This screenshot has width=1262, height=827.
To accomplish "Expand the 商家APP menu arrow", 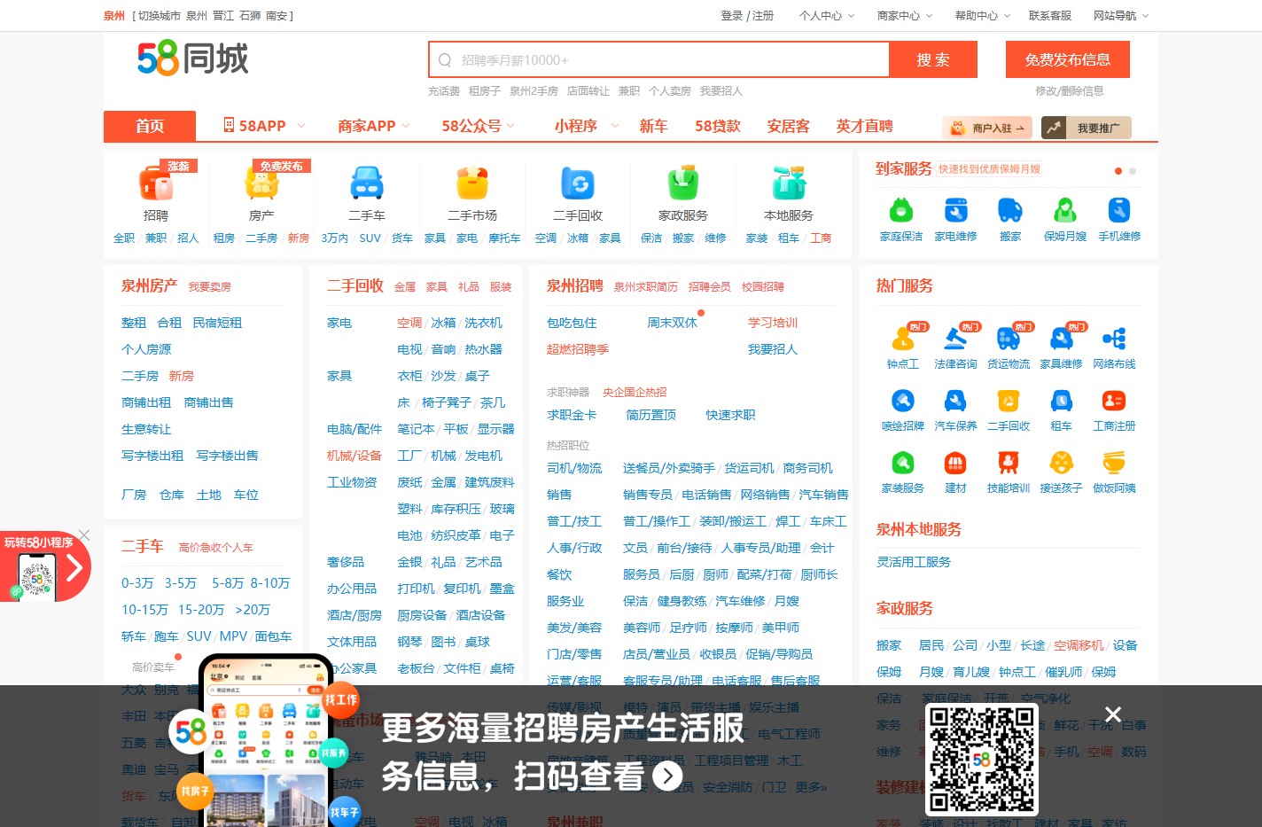I will (x=406, y=126).
